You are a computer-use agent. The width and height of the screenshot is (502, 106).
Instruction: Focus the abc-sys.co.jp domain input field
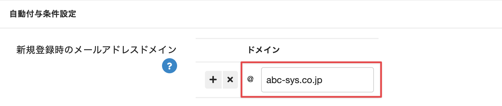(x=317, y=80)
